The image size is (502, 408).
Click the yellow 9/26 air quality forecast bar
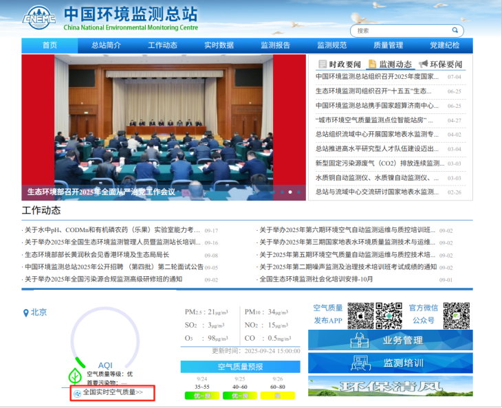[x=277, y=395]
